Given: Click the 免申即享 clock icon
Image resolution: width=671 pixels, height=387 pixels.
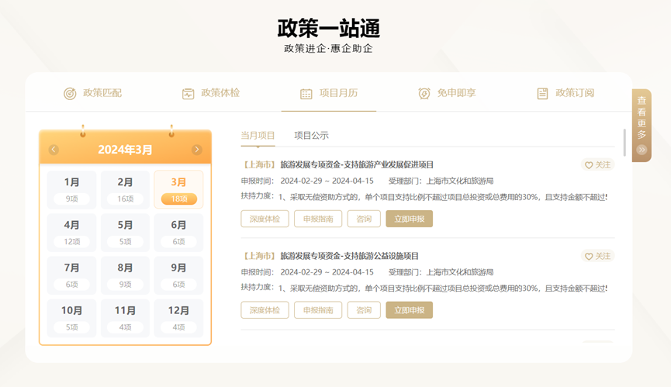Looking at the screenshot, I should tap(424, 93).
